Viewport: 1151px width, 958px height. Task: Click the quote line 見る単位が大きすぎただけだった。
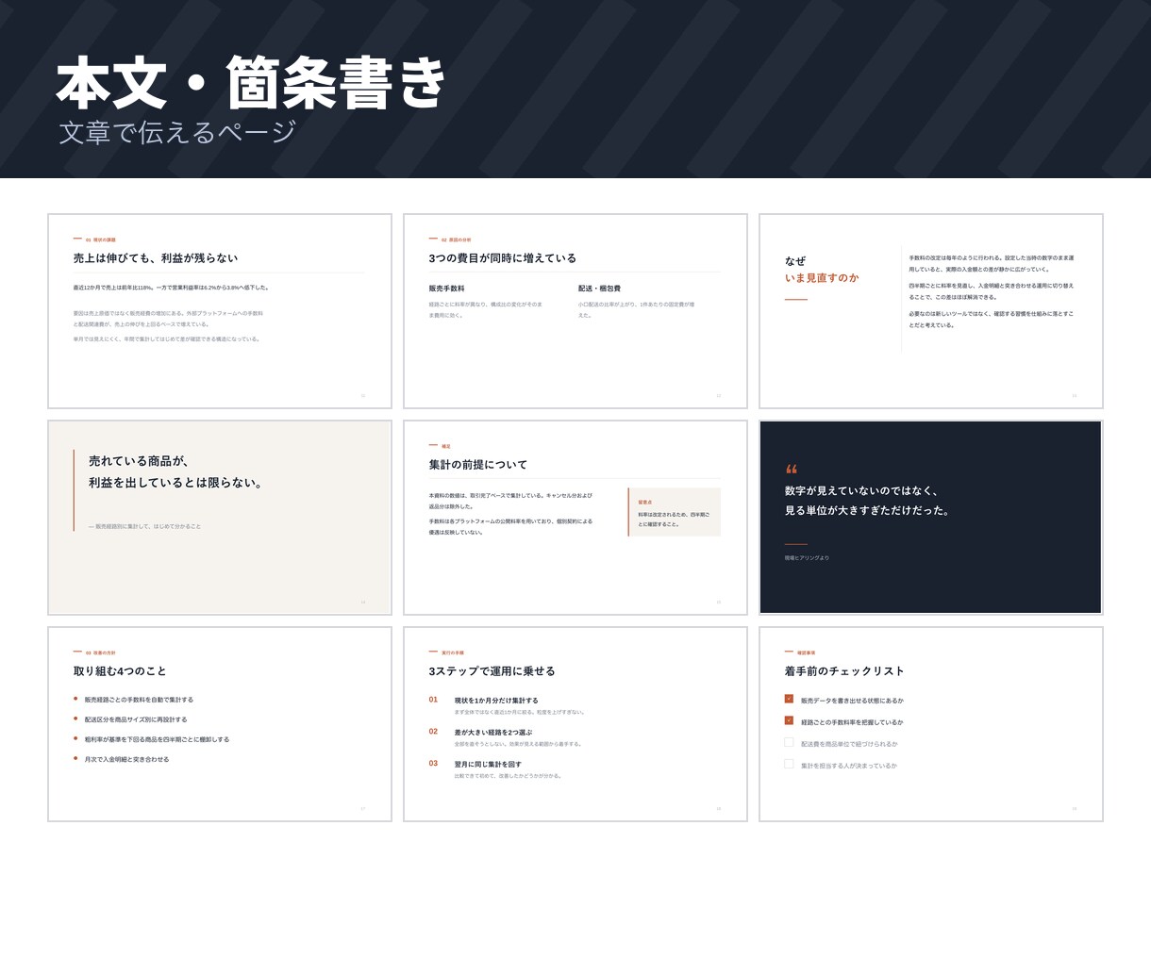click(867, 511)
